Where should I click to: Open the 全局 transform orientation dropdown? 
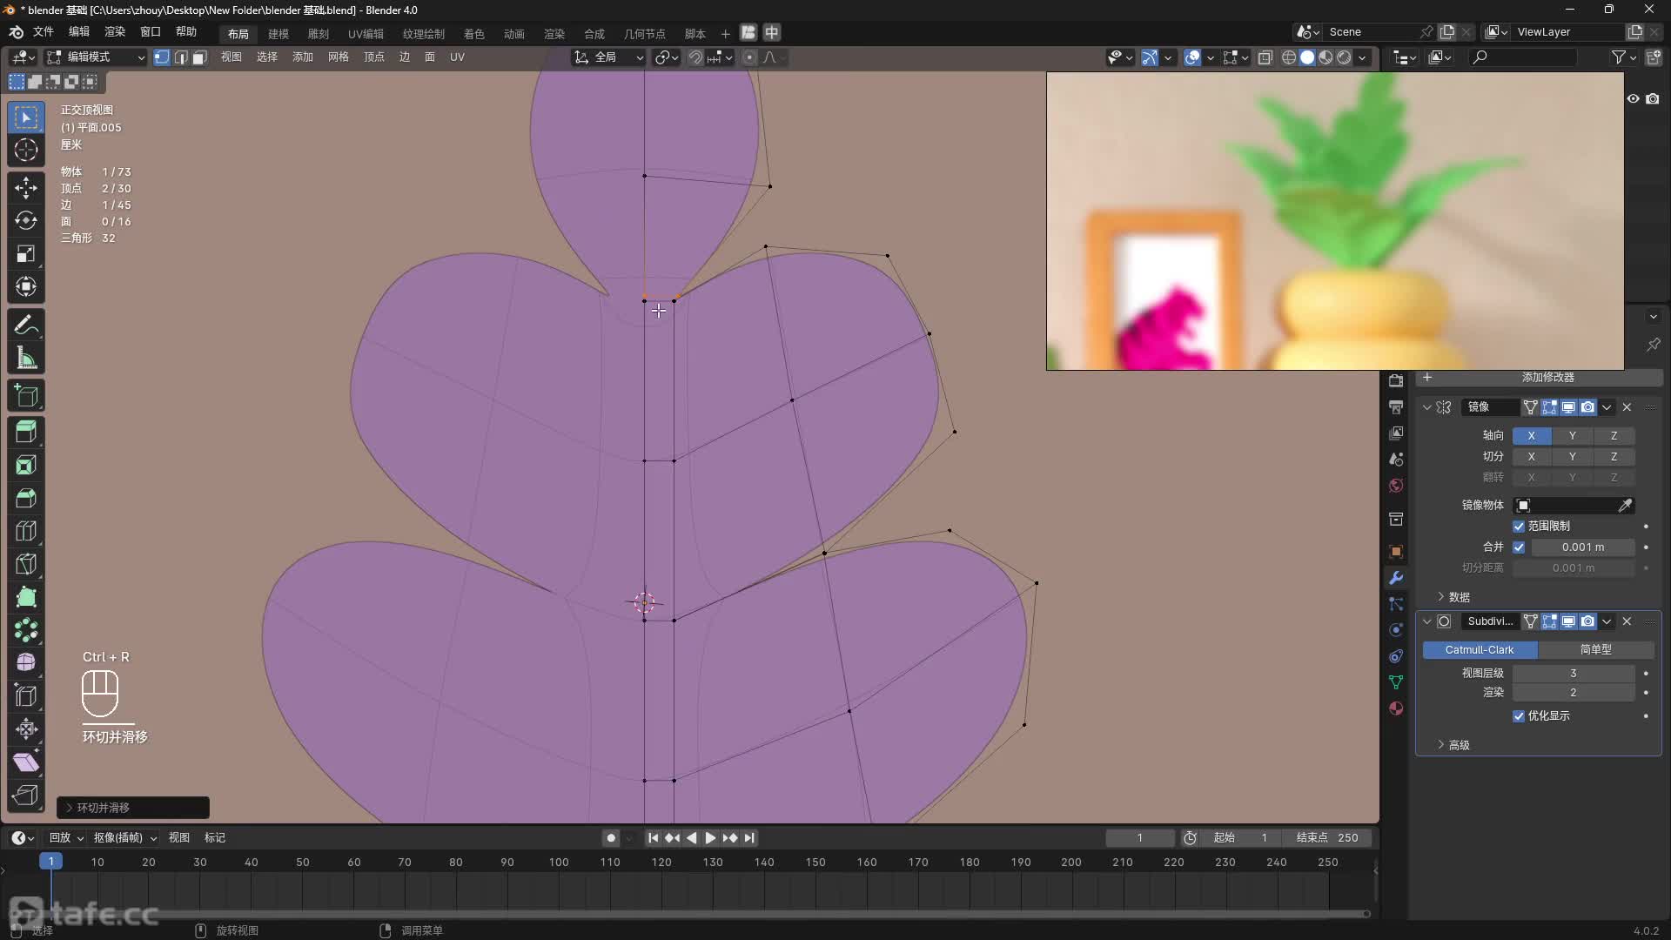[x=607, y=57]
